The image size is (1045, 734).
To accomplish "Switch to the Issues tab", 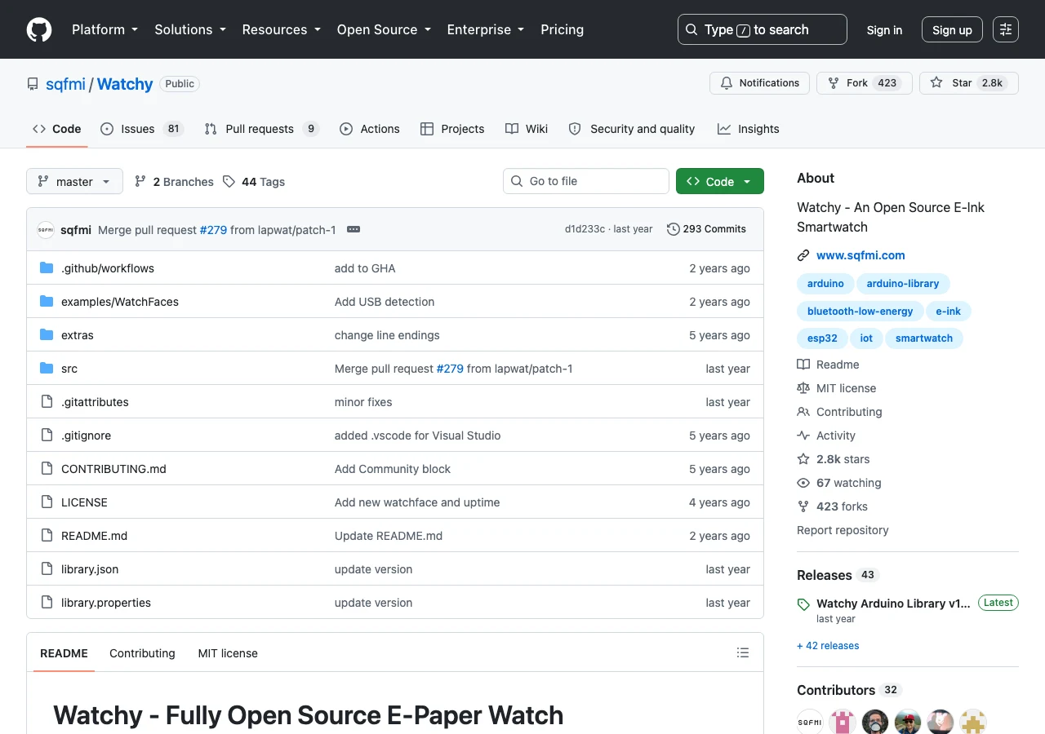I will pyautogui.click(x=142, y=129).
